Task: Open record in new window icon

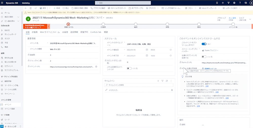Action: pos(36,8)
